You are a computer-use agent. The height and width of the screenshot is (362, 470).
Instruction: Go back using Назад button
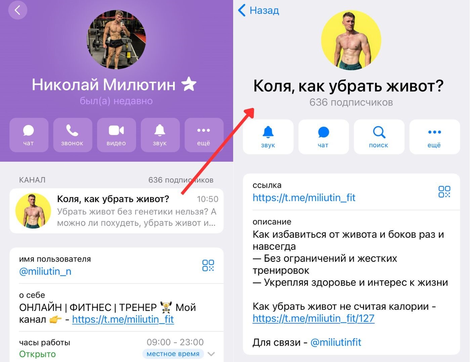click(x=258, y=10)
